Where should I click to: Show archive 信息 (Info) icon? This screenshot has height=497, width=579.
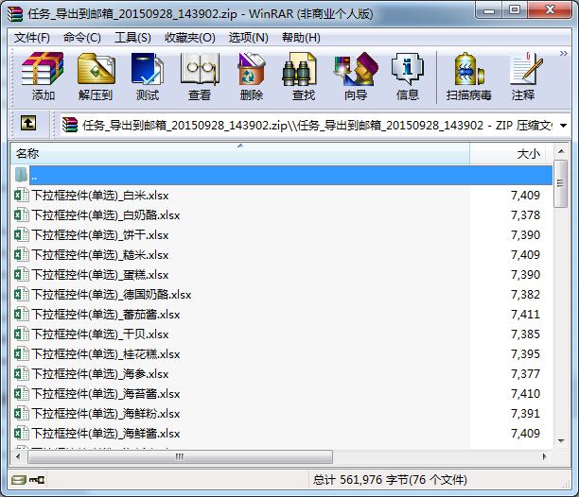408,69
